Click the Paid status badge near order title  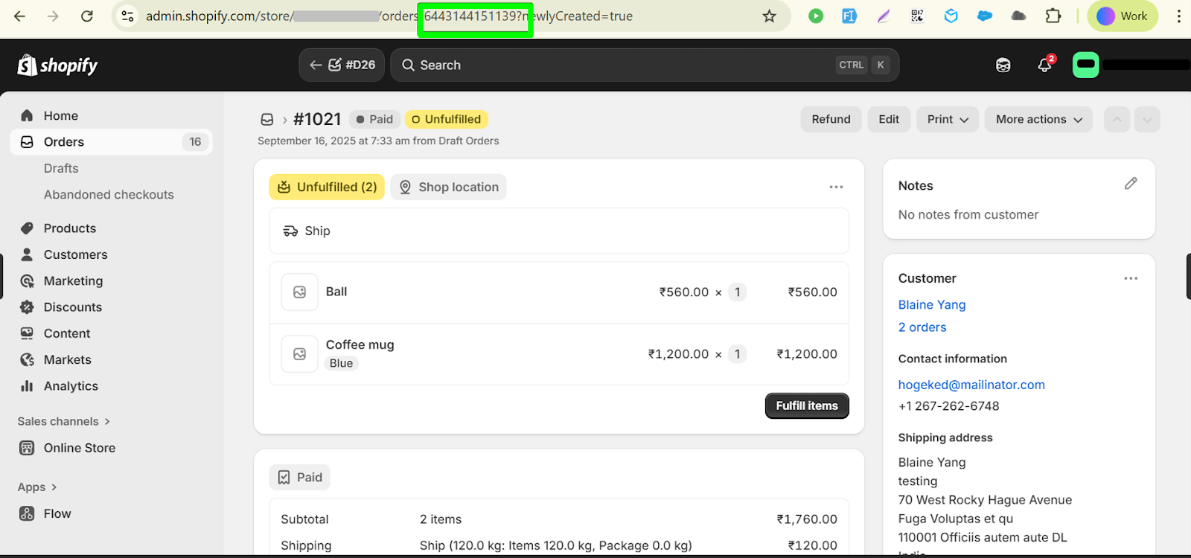(x=374, y=119)
